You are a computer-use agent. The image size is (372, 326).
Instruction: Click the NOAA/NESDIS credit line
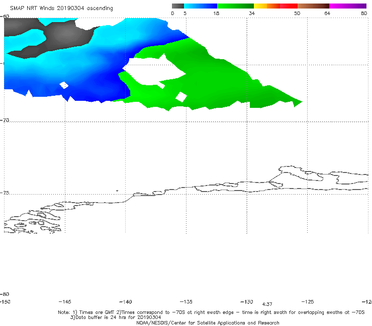click(208, 323)
